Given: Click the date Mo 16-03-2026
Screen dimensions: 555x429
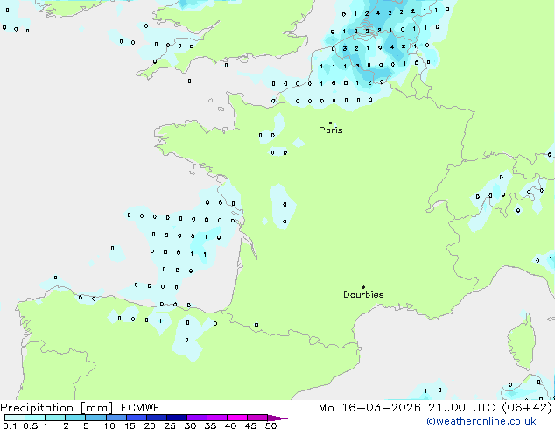Looking at the screenshot, I should [369, 408].
